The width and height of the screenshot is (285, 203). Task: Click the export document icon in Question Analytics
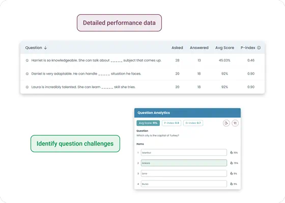[x=226, y=123]
